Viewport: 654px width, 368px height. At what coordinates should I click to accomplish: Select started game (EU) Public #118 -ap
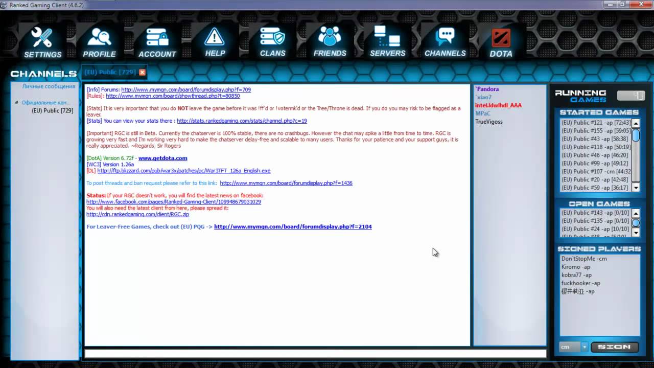(x=596, y=147)
